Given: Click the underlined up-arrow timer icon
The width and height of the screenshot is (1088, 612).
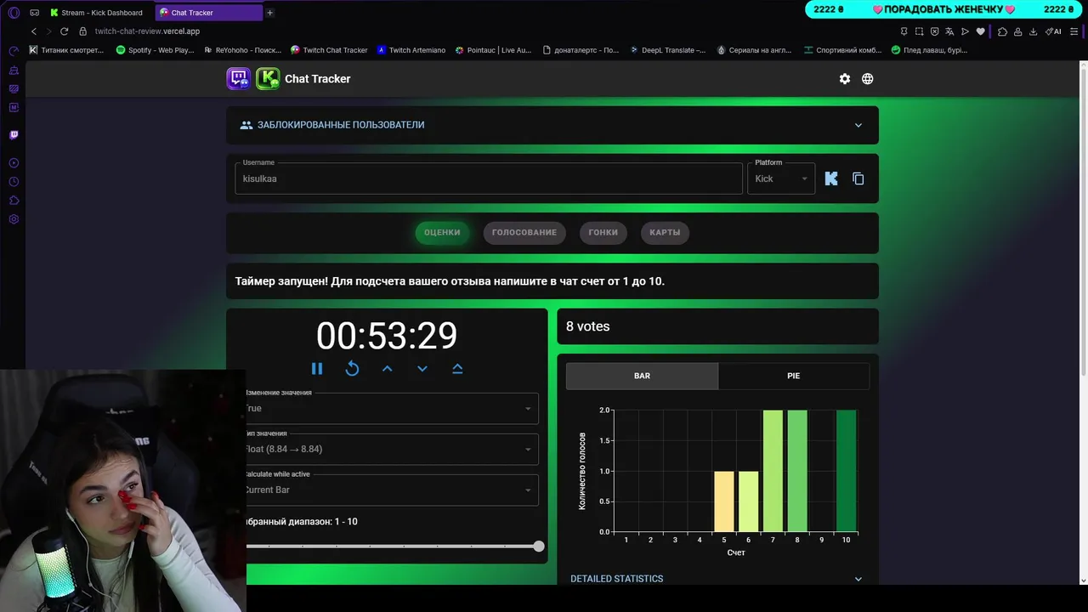Looking at the screenshot, I should 457,368.
